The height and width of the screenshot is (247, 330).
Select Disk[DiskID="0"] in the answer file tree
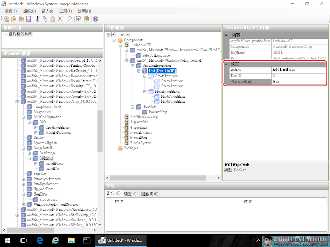pyautogui.click(x=162, y=71)
